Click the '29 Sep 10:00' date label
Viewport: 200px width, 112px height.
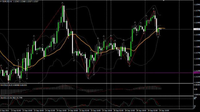[164, 111]
